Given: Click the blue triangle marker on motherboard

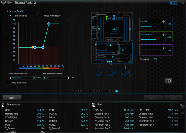Looking at the screenshot, I should pos(114,16).
